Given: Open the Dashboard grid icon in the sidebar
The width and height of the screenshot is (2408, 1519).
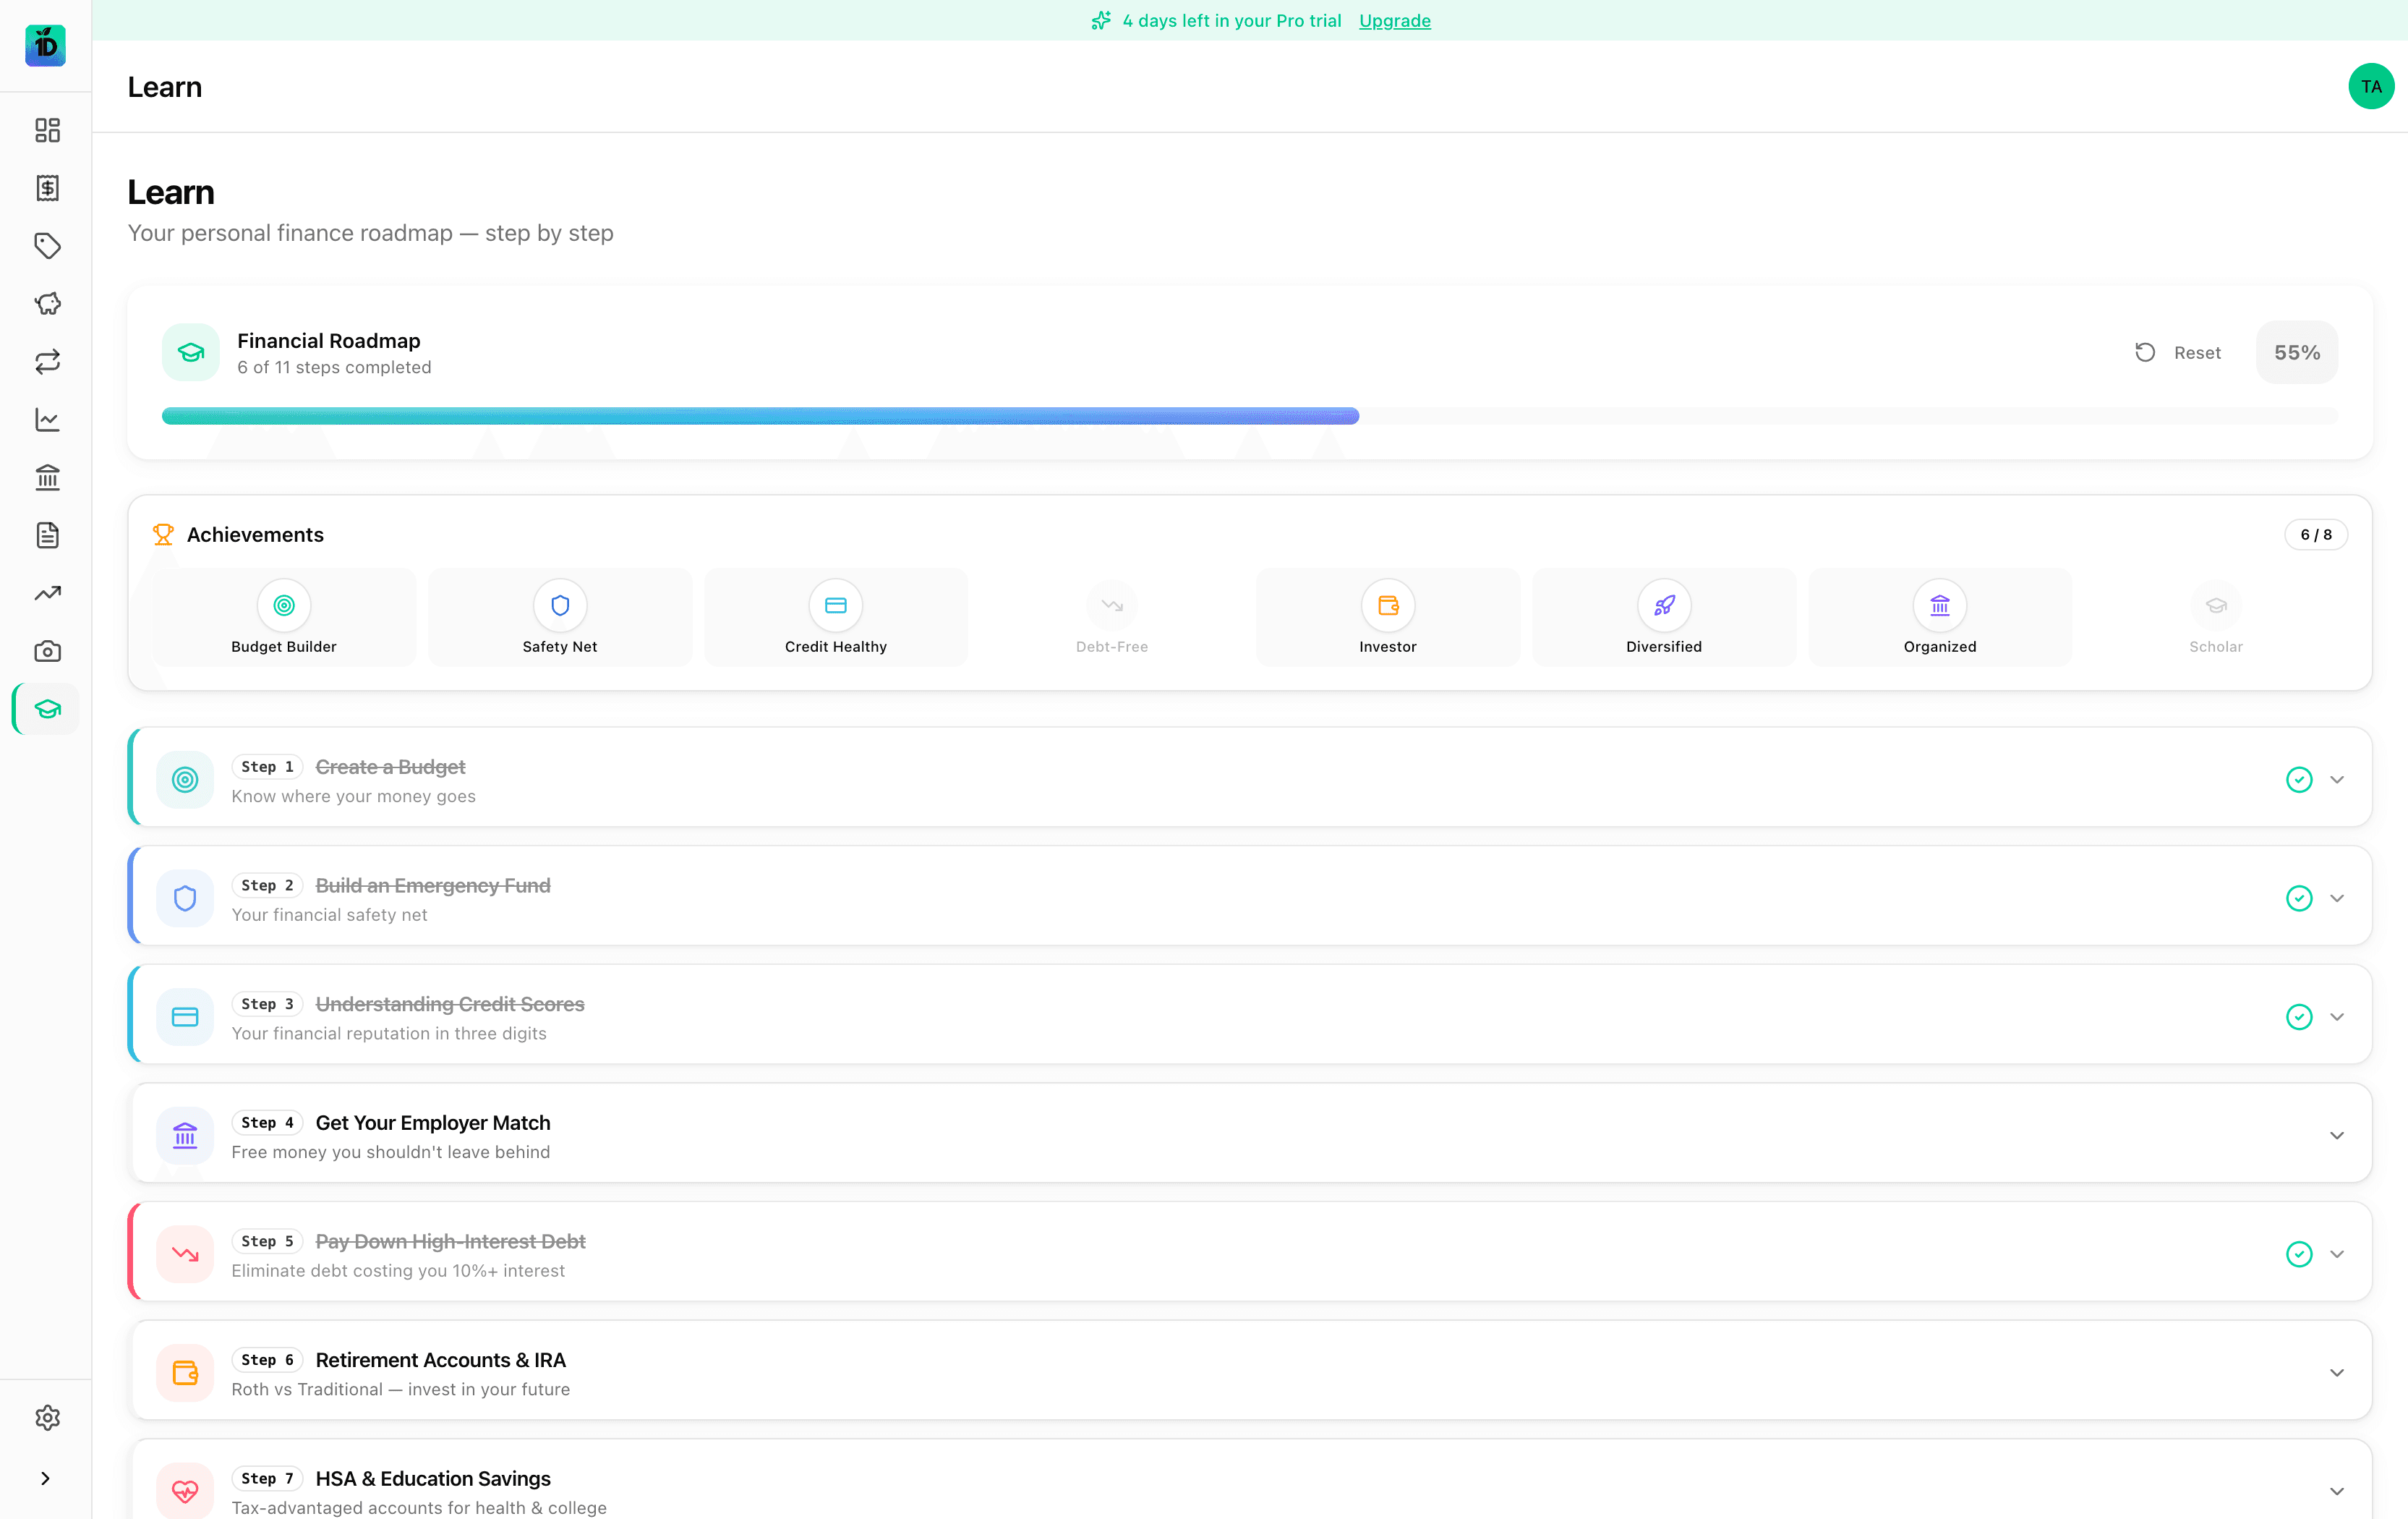Looking at the screenshot, I should pos(46,130).
